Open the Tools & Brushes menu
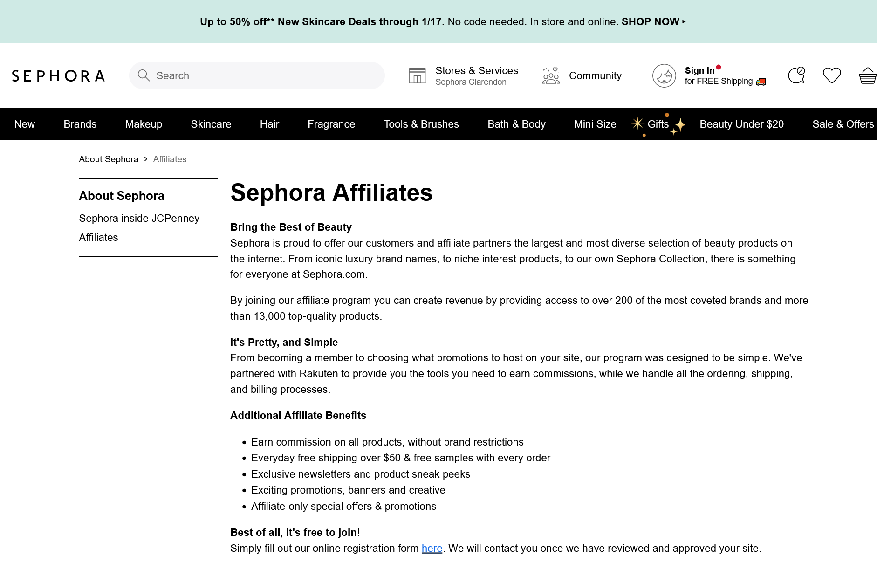This screenshot has width=877, height=576. click(x=421, y=124)
